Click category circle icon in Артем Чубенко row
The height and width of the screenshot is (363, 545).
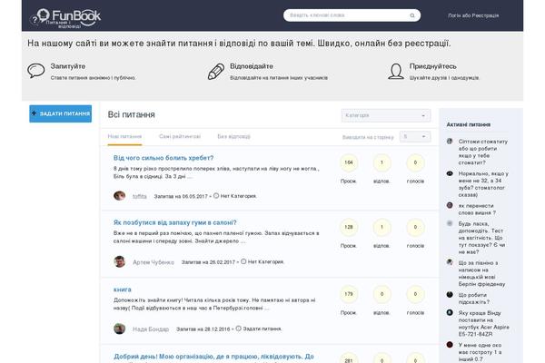(243, 261)
